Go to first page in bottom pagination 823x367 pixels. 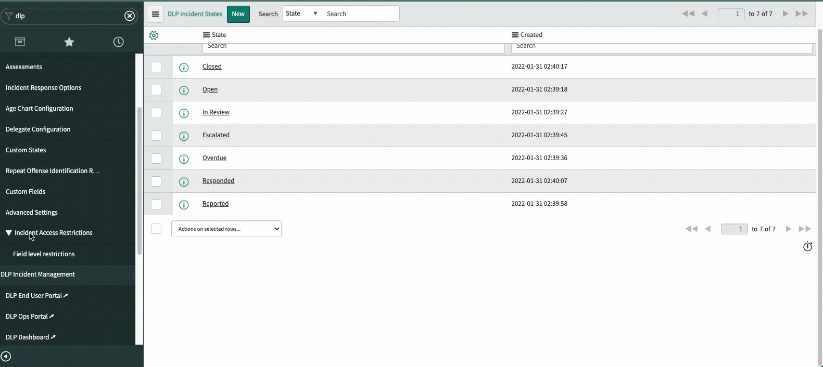click(x=691, y=229)
